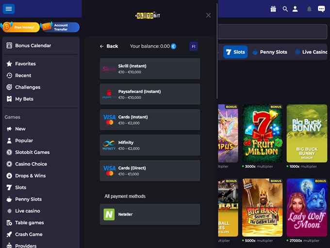Open Crash Game category
The image size is (330, 248).
(24, 234)
